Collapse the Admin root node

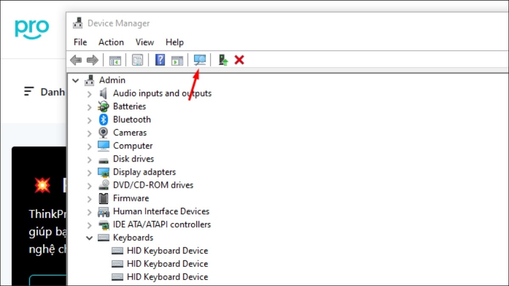point(76,80)
